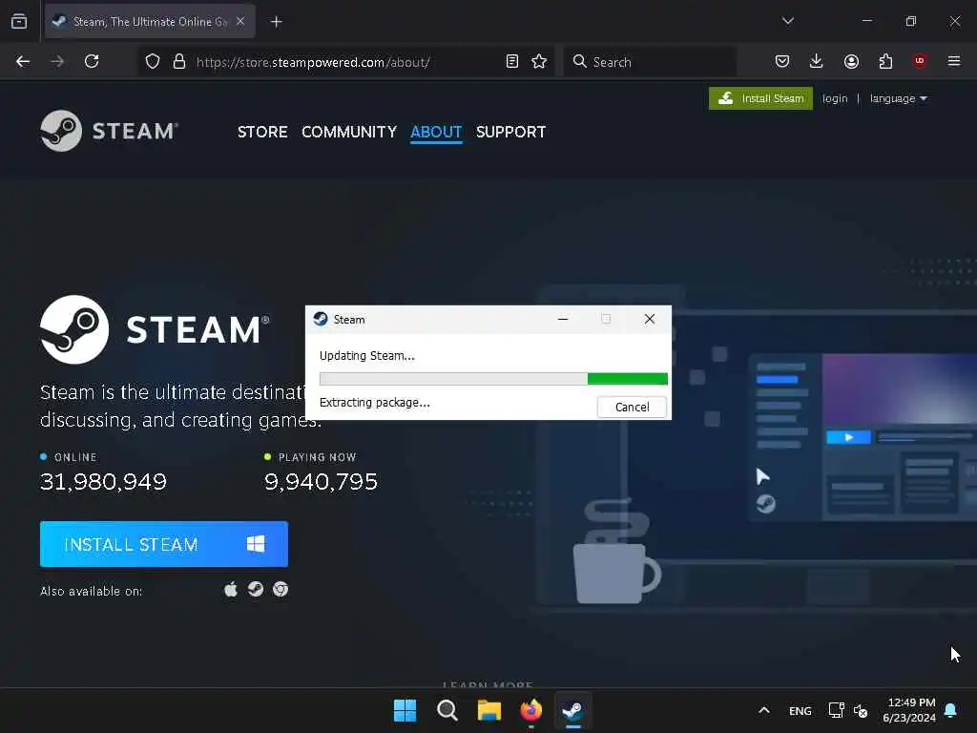The height and width of the screenshot is (733, 977).
Task: Go back to the previous page
Action: click(x=23, y=62)
